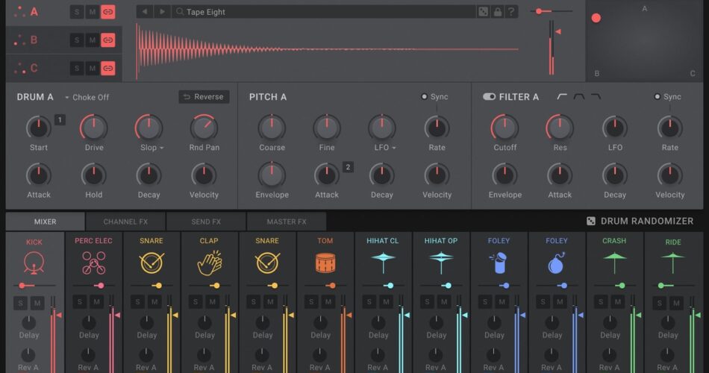Select the Clap hands icon

[x=209, y=263]
